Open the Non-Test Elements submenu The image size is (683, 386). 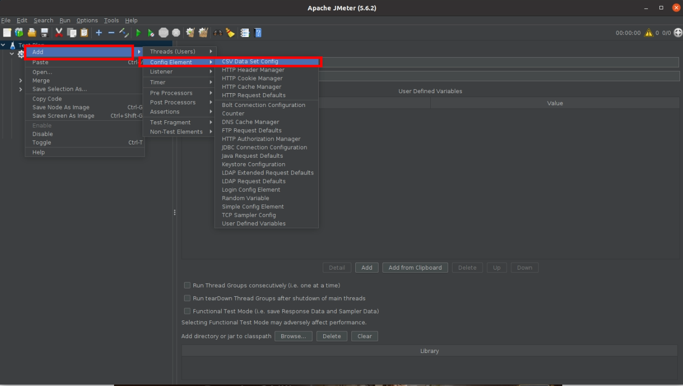click(x=180, y=132)
